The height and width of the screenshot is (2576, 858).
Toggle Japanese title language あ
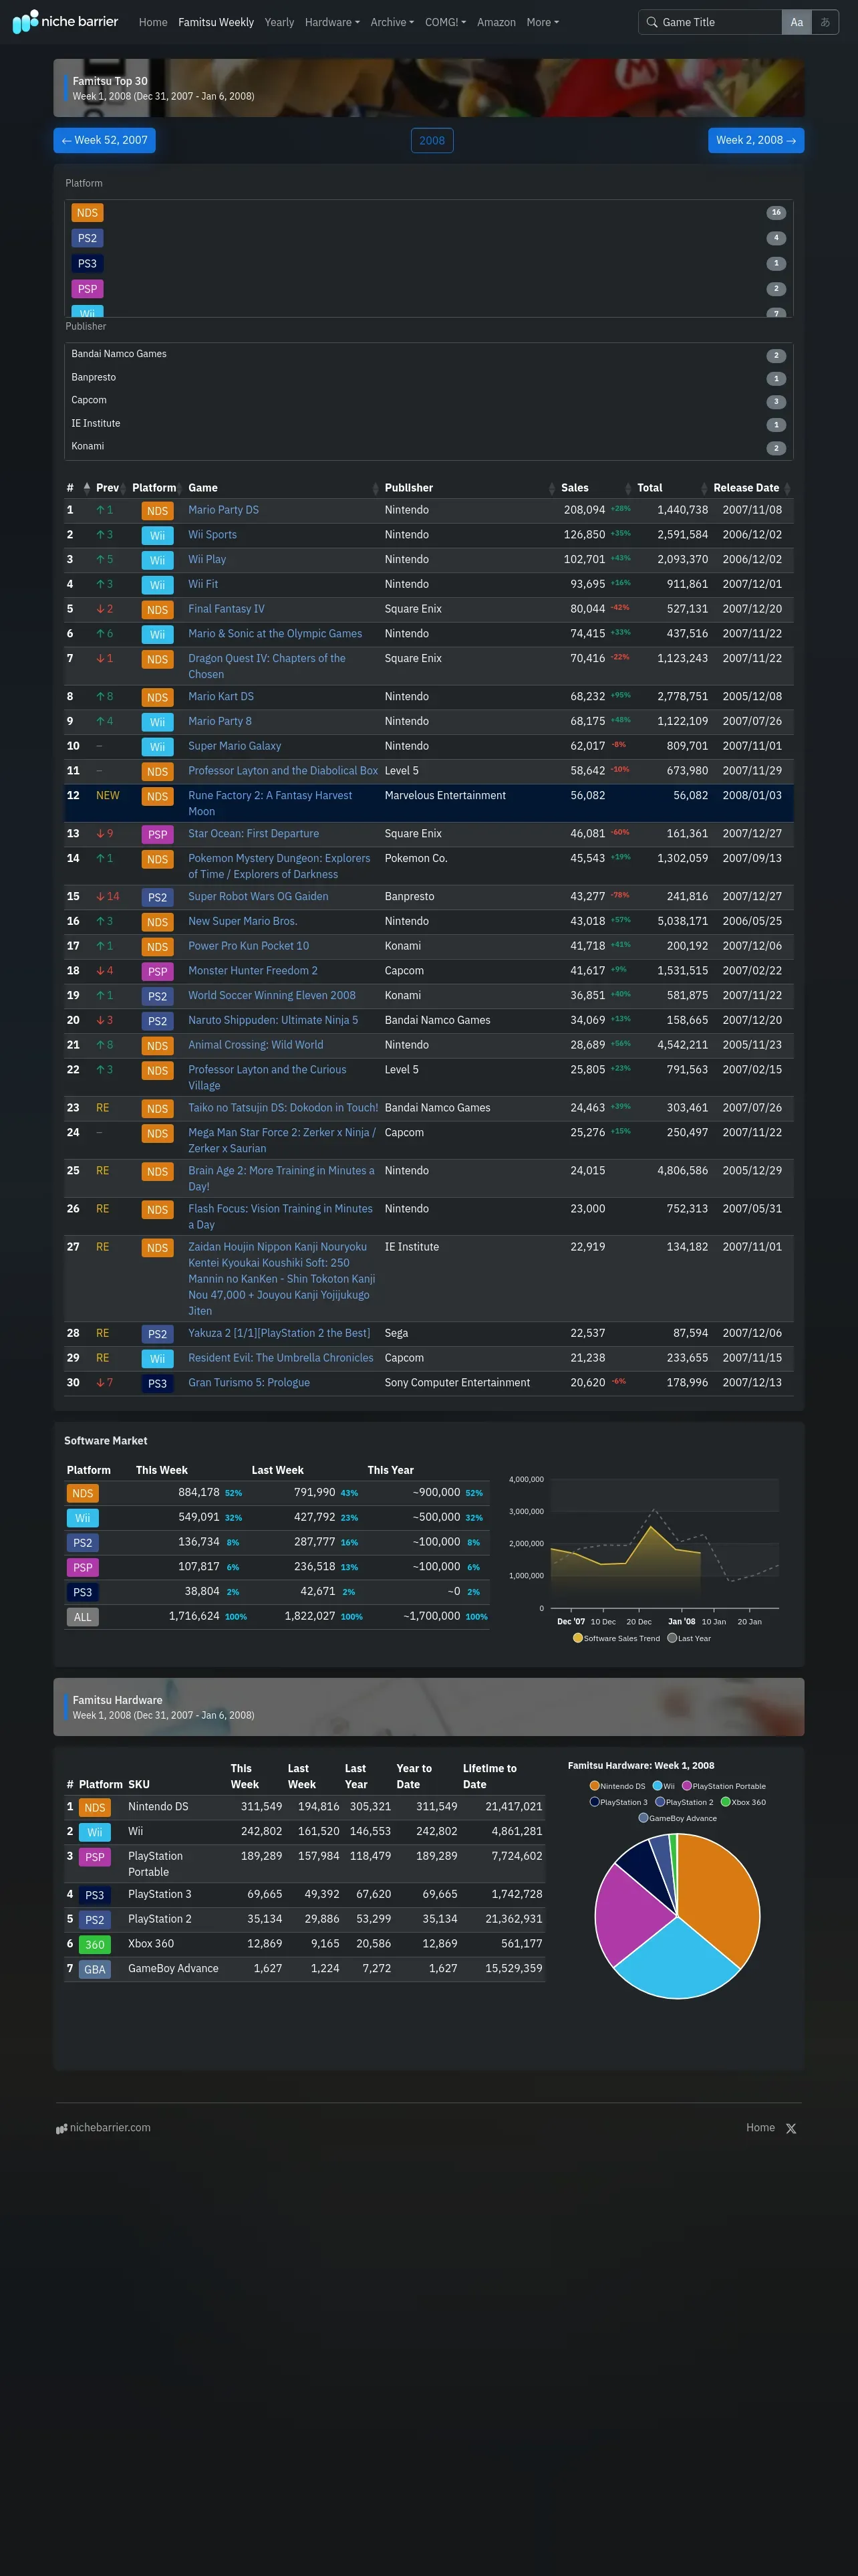pos(825,22)
